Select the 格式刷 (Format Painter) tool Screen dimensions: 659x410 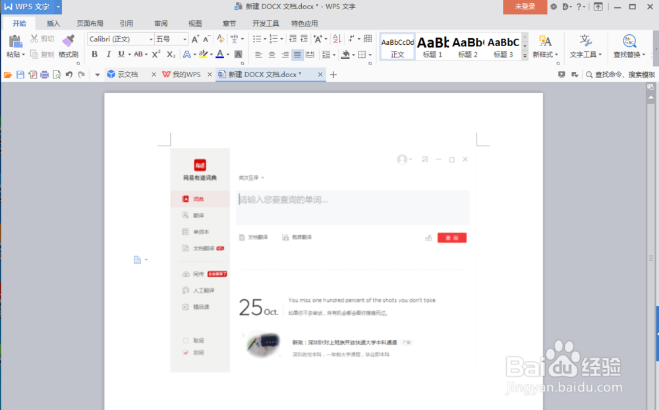[x=67, y=46]
